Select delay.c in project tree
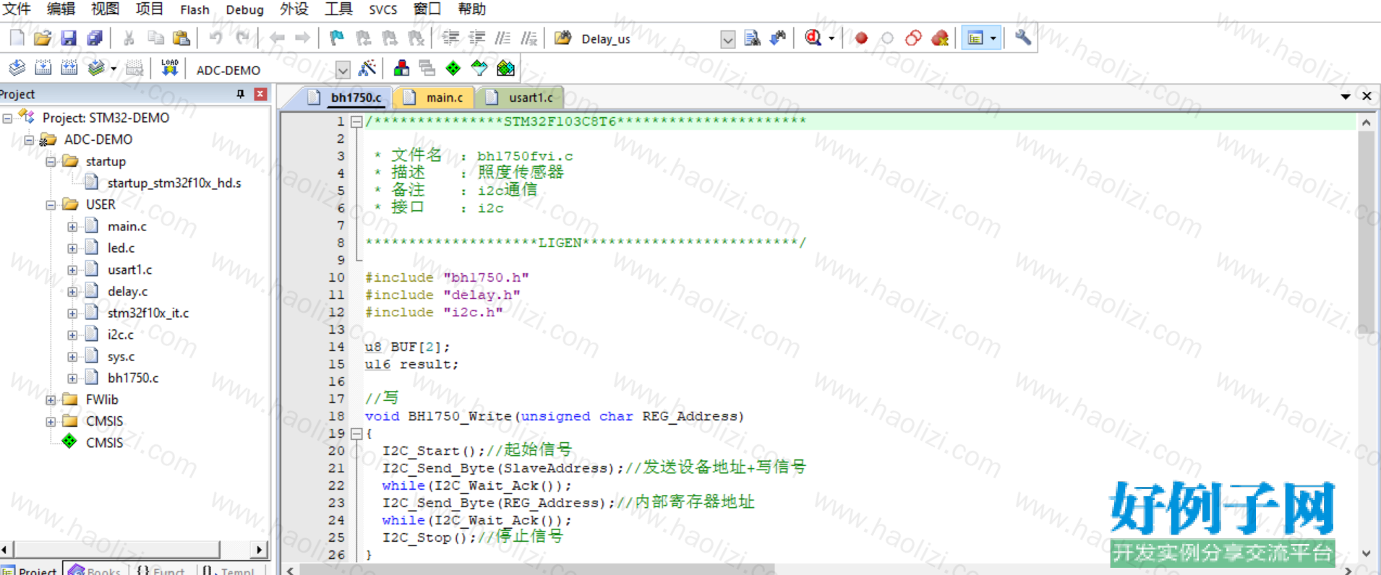Image resolution: width=1381 pixels, height=575 pixels. [x=127, y=291]
